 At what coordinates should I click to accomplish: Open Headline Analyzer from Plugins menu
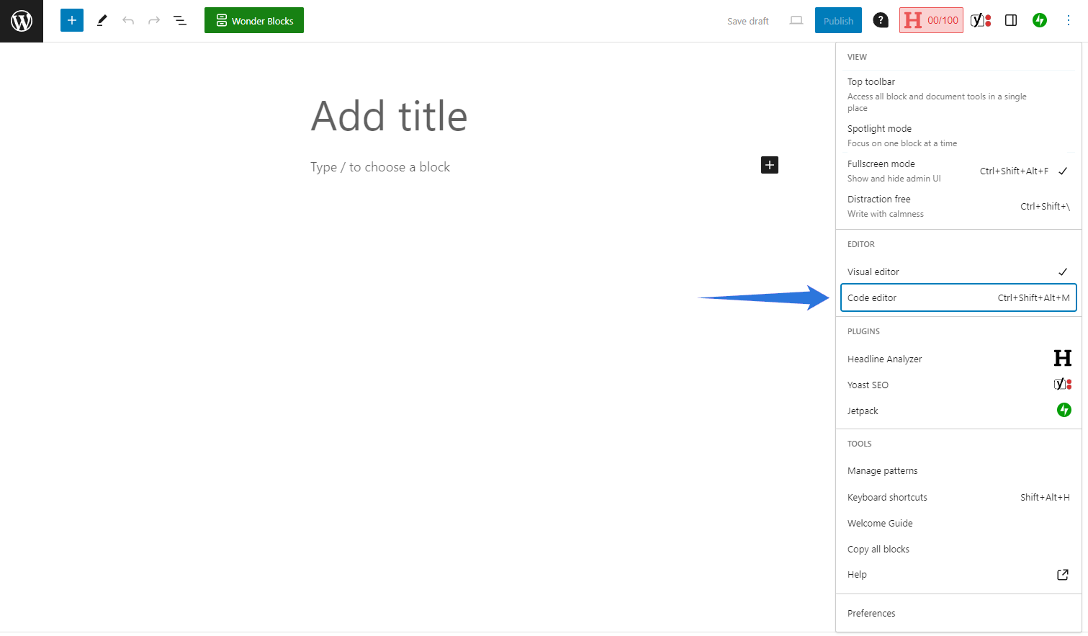pos(958,359)
